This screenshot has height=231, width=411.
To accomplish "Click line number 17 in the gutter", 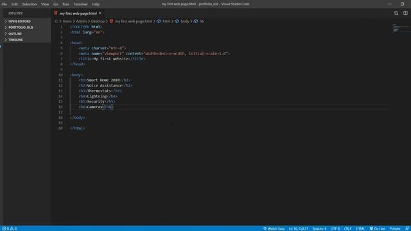I will [x=60, y=112].
